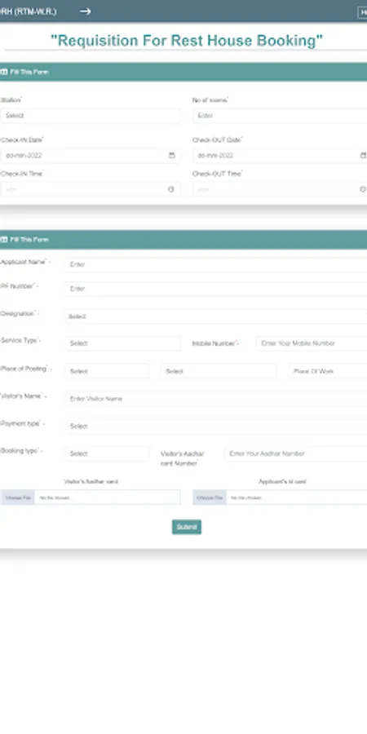367x734 pixels.
Task: Click the Enter Visitor Name field
Action: [x=216, y=399]
